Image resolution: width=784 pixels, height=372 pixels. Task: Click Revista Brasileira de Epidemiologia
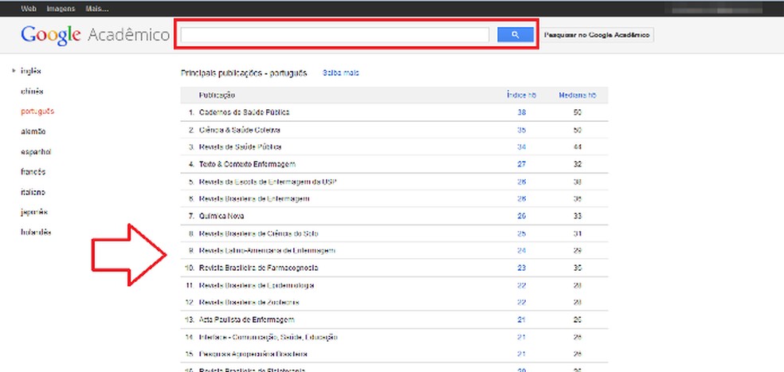pyautogui.click(x=257, y=285)
